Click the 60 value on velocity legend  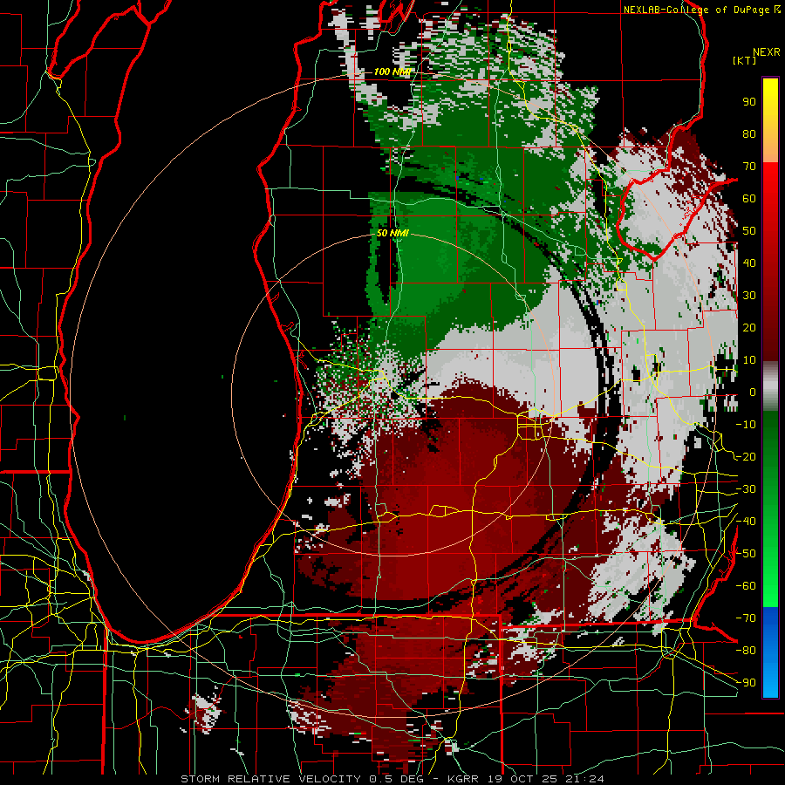click(x=749, y=198)
